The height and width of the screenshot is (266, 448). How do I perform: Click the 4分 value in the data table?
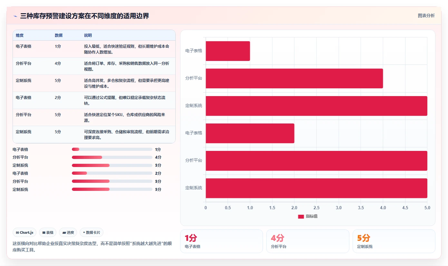[58, 64]
